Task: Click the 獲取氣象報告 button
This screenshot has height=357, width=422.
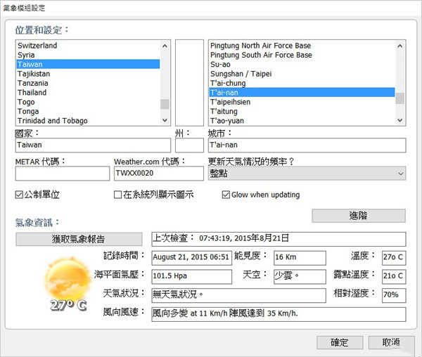Action: coord(79,239)
